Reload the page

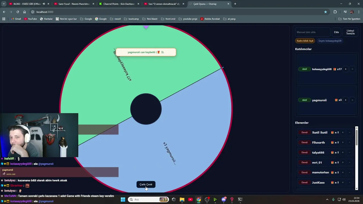(18, 12)
